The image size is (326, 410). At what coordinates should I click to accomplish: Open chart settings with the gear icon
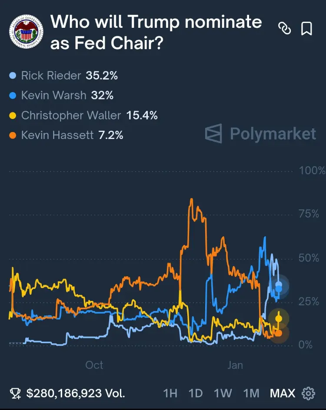pos(307,393)
